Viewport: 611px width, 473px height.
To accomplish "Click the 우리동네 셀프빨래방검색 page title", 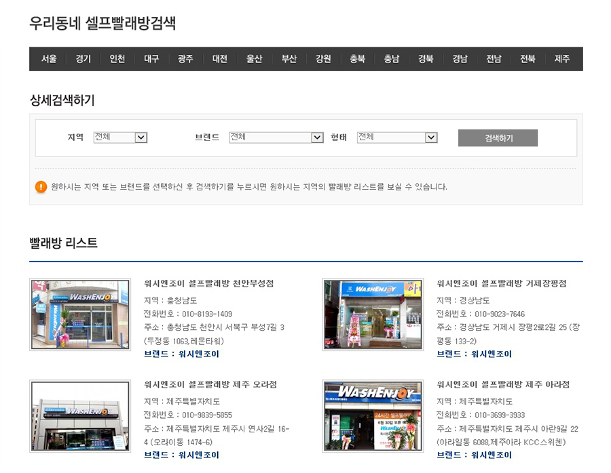I will pyautogui.click(x=103, y=23).
